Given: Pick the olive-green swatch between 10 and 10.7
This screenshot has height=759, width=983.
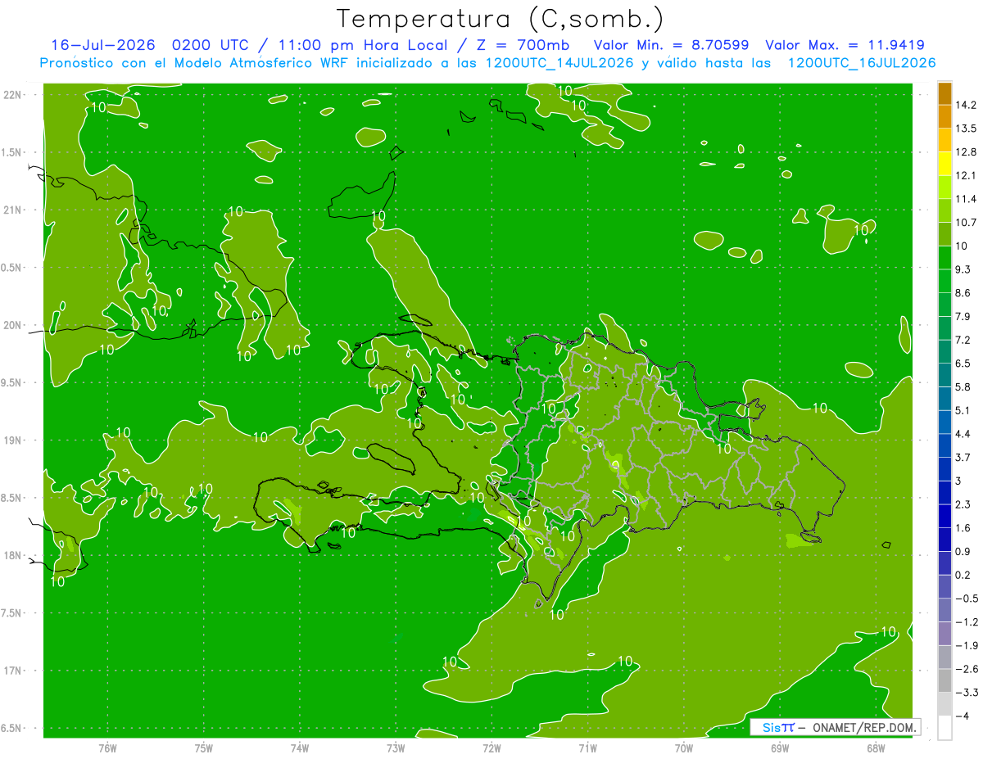Looking at the screenshot, I should [x=944, y=234].
